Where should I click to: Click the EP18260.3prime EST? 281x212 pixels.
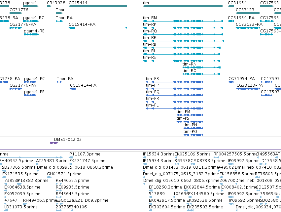(151, 191)
